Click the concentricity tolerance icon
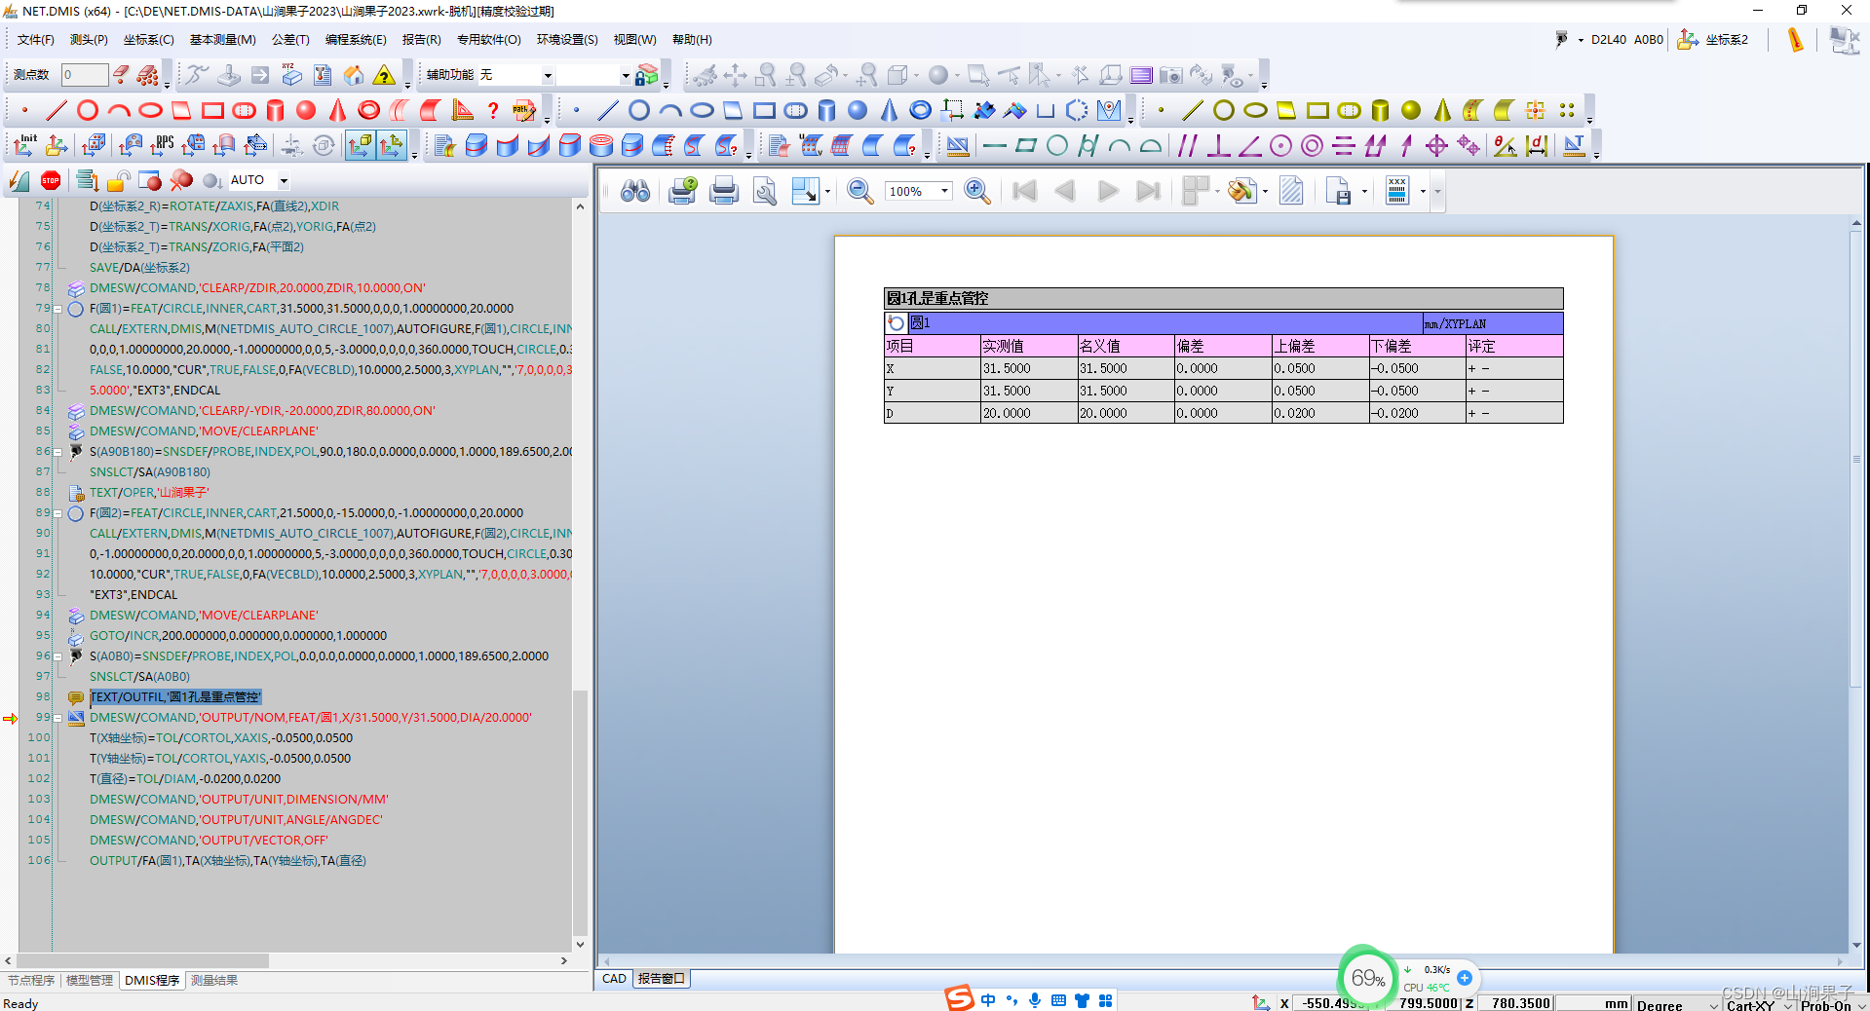 [1312, 146]
